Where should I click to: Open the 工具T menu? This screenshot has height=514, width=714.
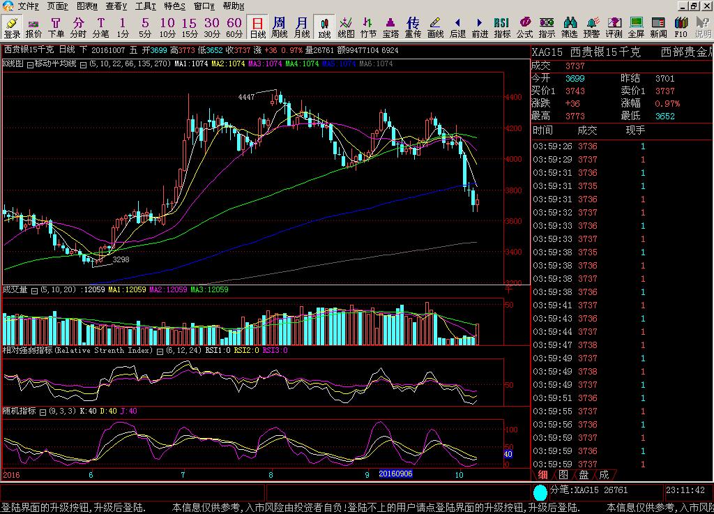pyautogui.click(x=145, y=6)
